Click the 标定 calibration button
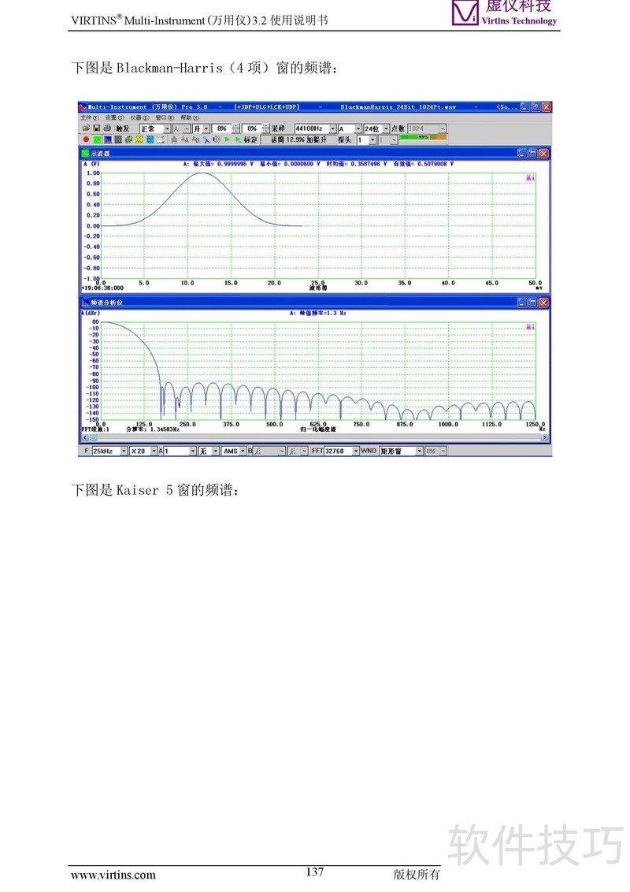The image size is (630, 892). coord(250,139)
